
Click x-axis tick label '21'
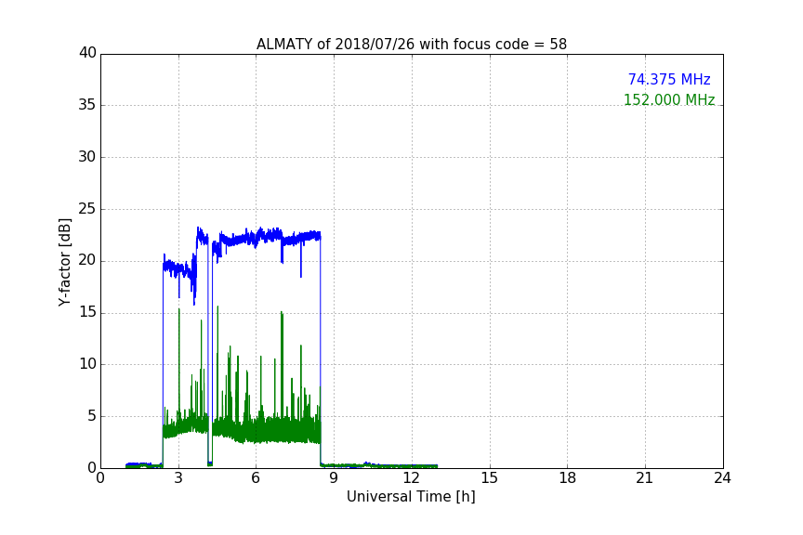645,478
